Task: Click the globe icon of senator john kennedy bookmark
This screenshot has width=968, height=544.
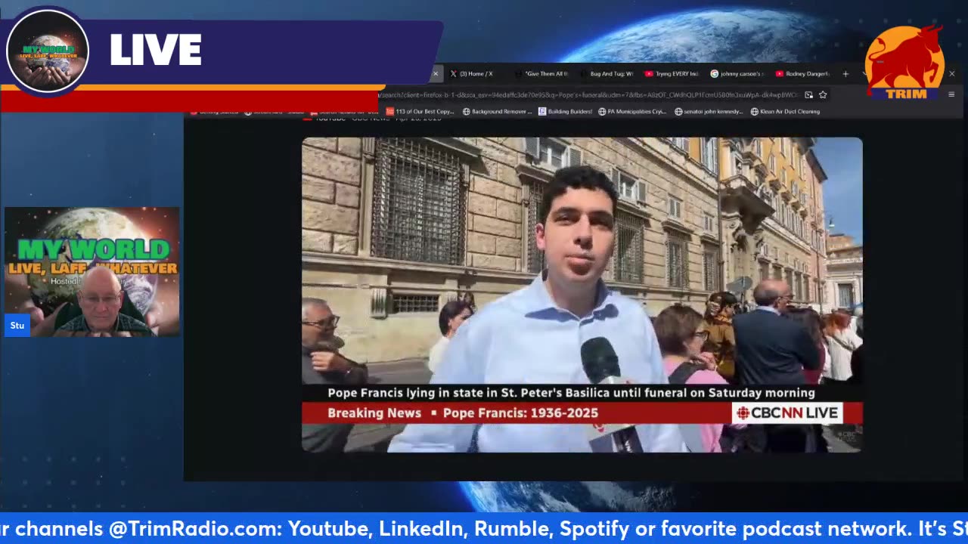Action: 678,112
